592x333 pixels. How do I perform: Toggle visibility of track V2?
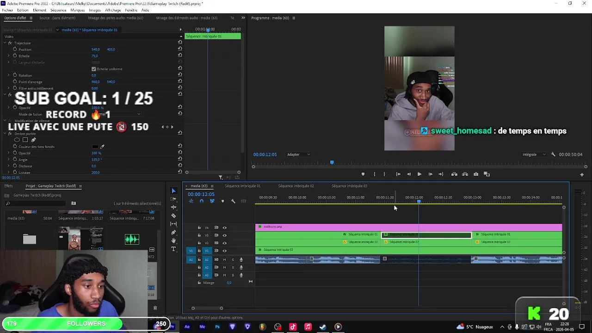click(x=225, y=243)
